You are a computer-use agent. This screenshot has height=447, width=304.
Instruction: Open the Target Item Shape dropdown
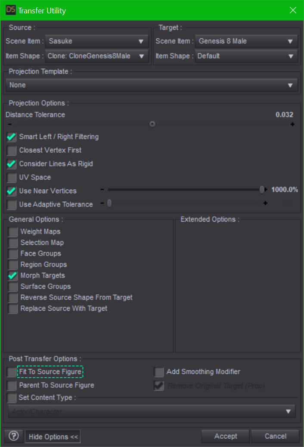click(246, 56)
